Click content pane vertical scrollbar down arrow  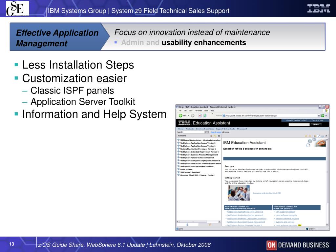tap(327, 225)
